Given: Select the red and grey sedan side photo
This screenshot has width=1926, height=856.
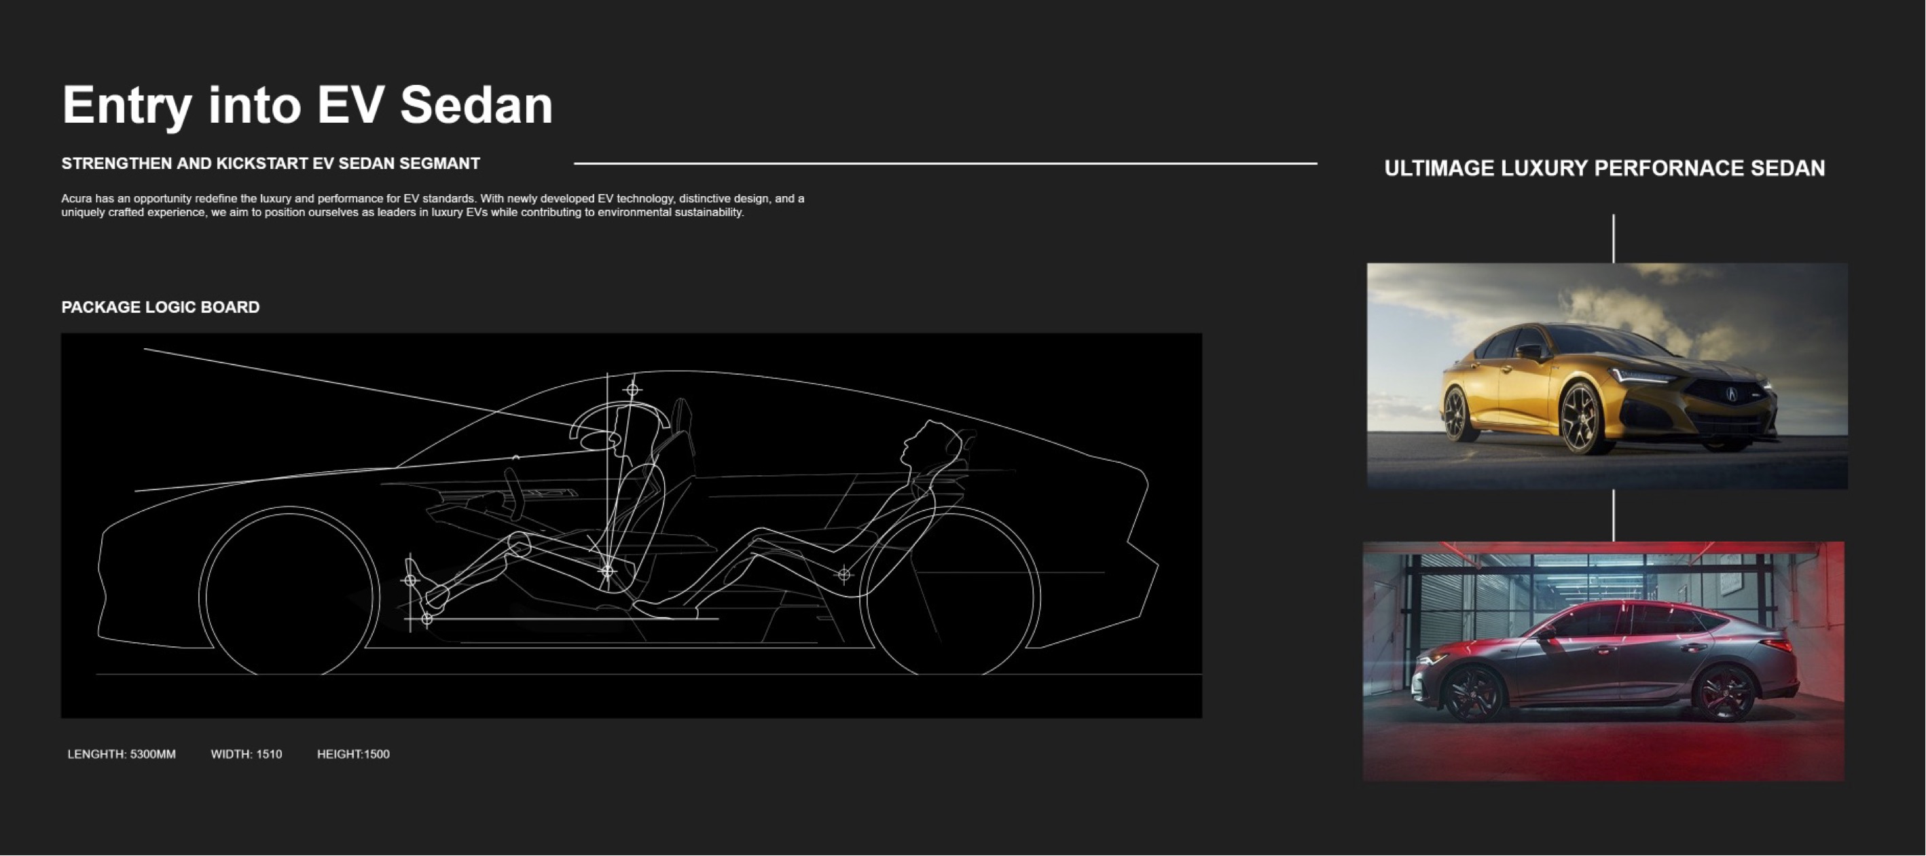Looking at the screenshot, I should point(1603,662).
